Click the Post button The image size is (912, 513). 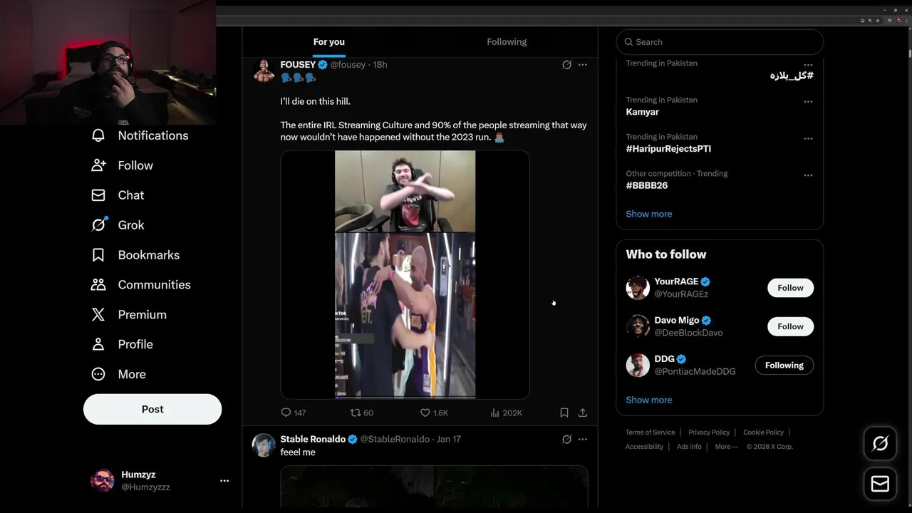pyautogui.click(x=152, y=409)
